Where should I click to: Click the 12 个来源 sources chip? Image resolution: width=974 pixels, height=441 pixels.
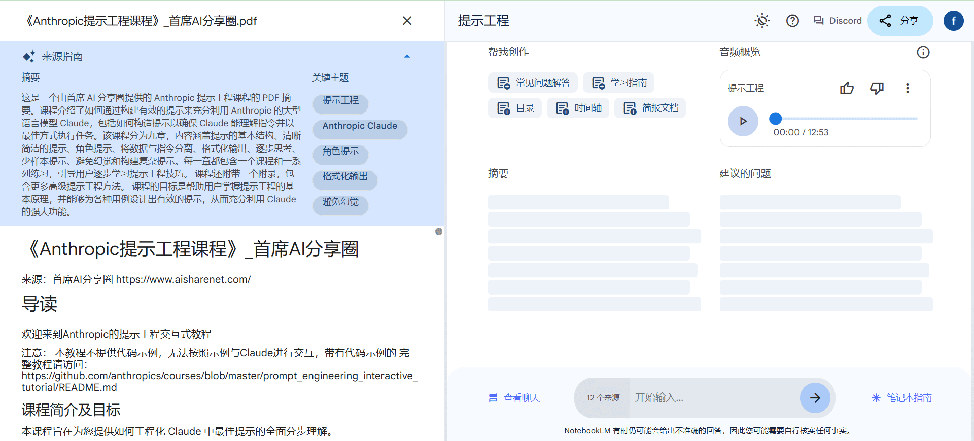(603, 398)
